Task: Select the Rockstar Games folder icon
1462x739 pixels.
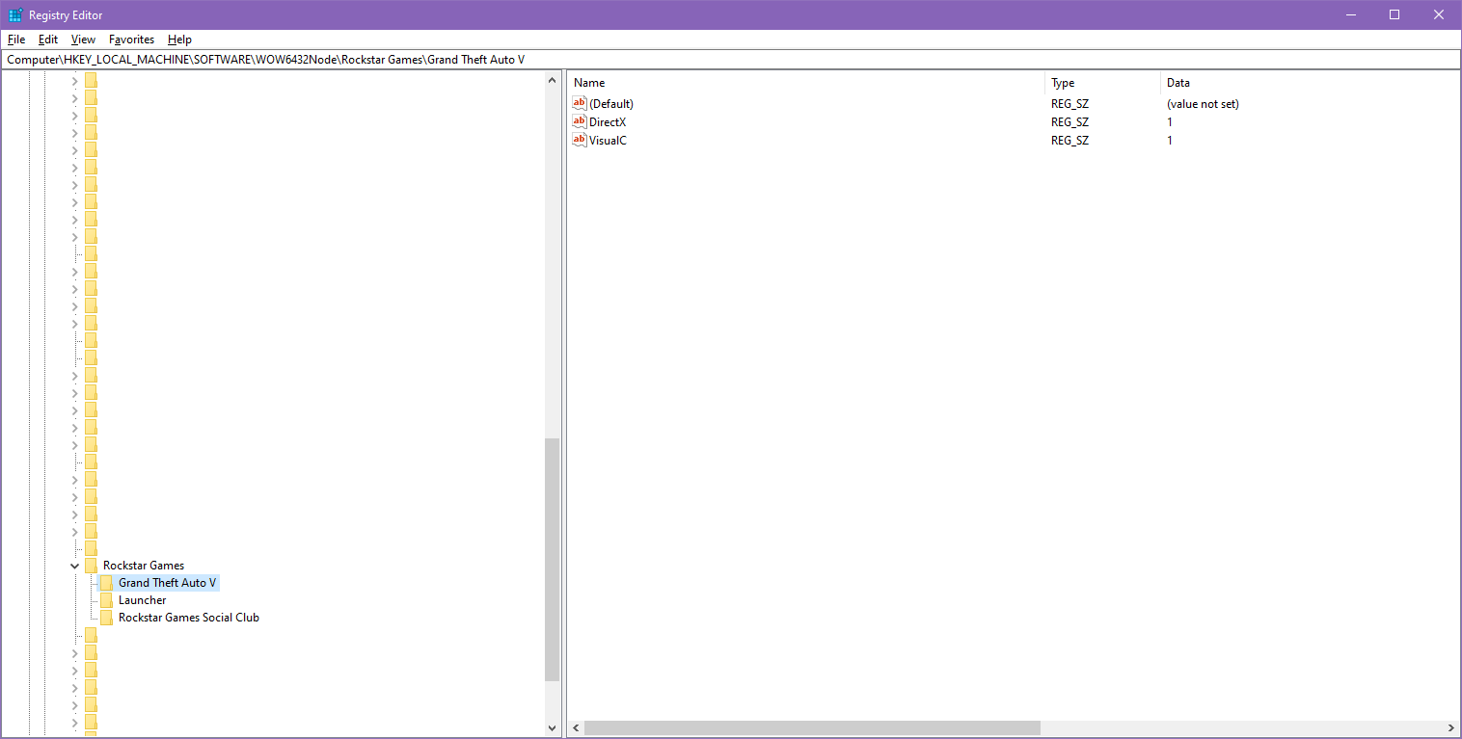Action: click(x=91, y=566)
